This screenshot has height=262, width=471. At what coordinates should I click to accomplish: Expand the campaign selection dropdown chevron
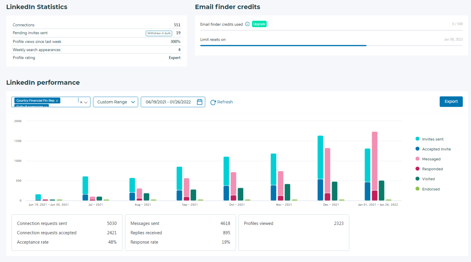(86, 102)
